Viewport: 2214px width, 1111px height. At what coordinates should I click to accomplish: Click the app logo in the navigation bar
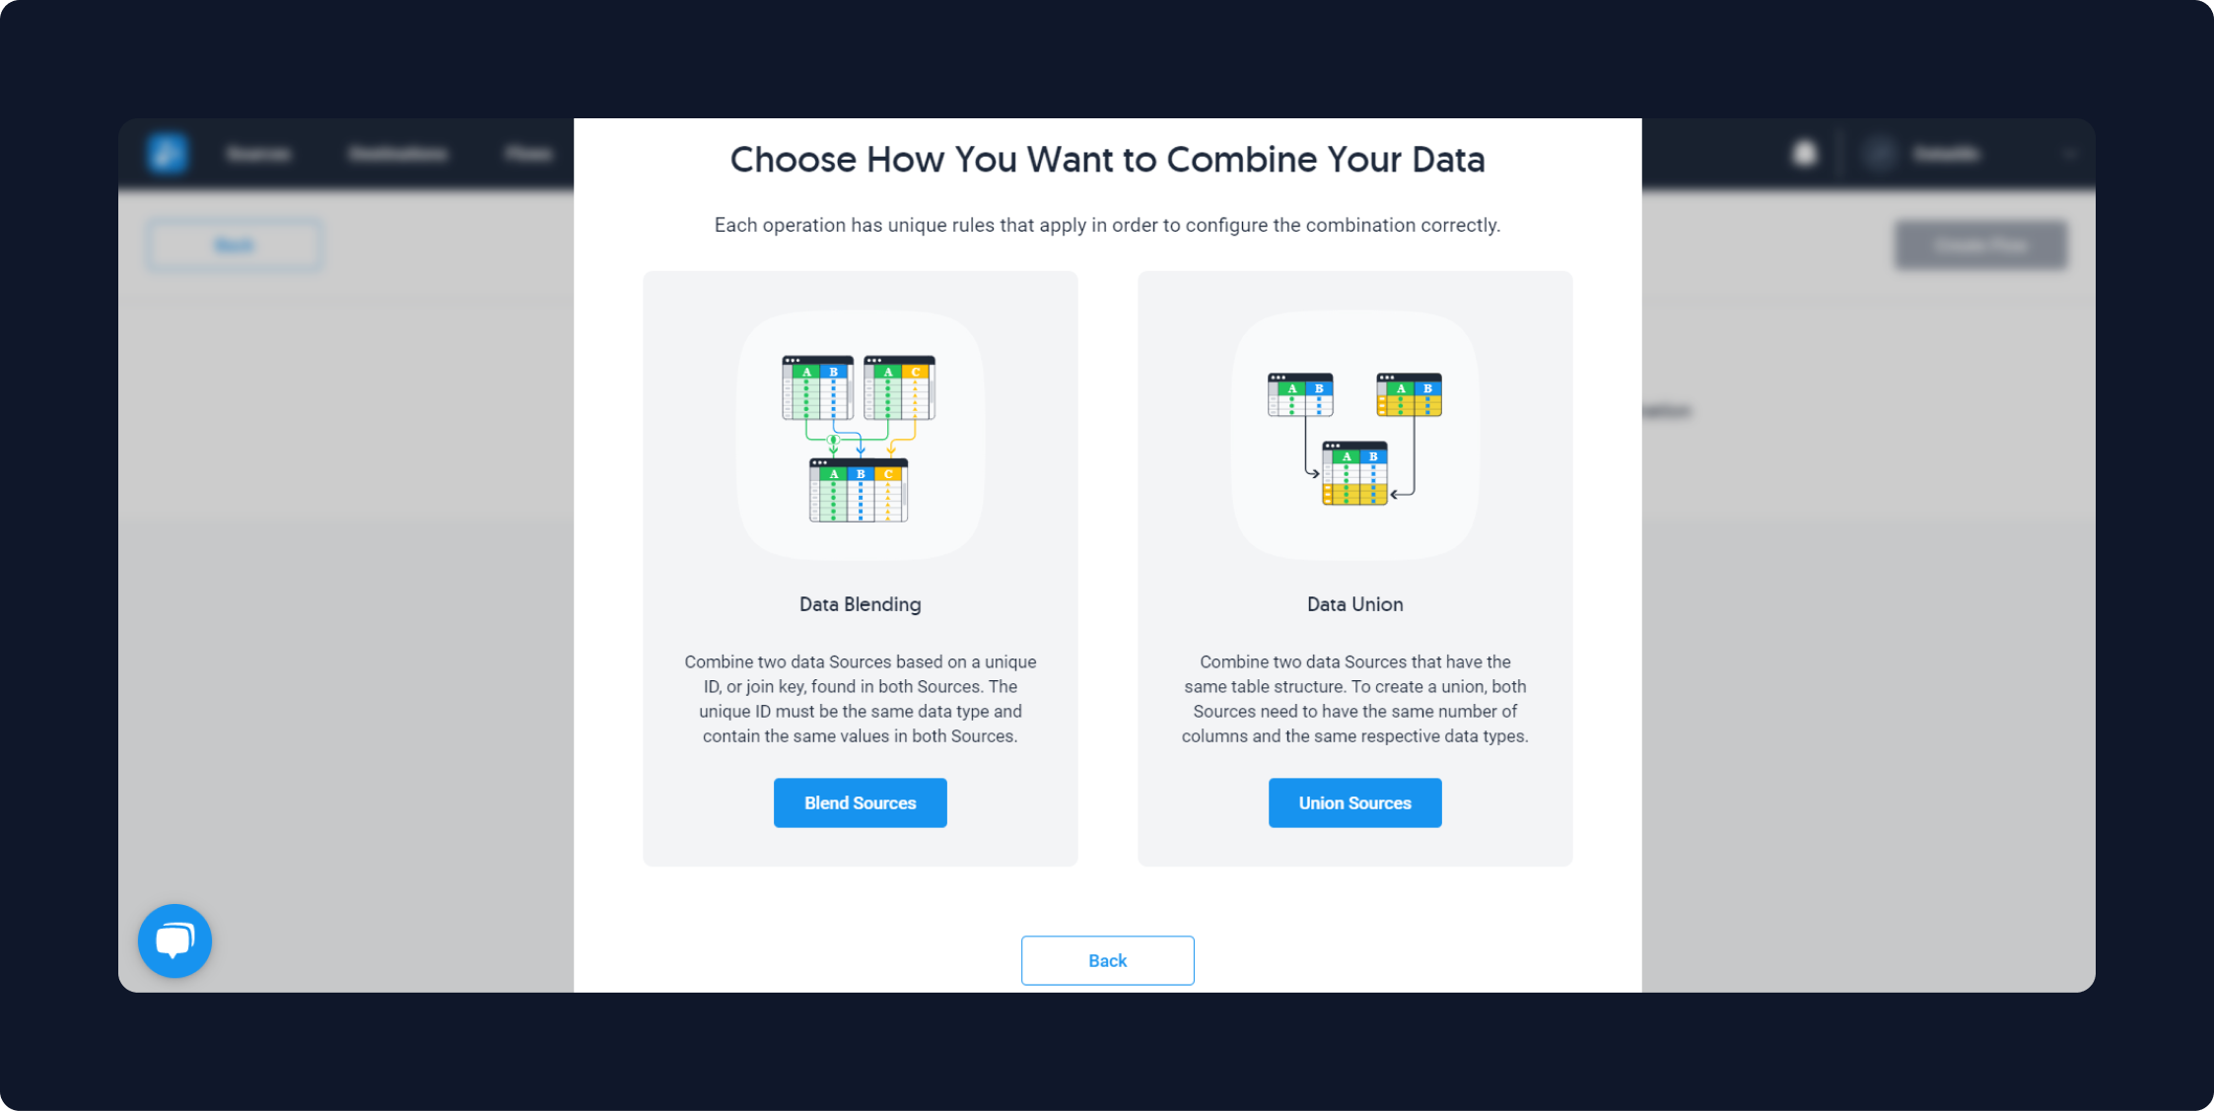point(168,154)
